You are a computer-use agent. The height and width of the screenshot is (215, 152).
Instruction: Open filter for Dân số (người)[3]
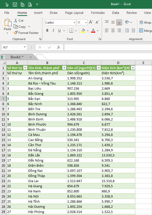coord(99,68)
